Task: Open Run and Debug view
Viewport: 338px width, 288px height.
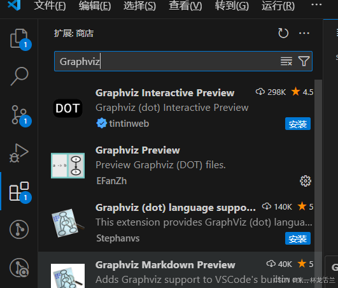Action: point(19,153)
